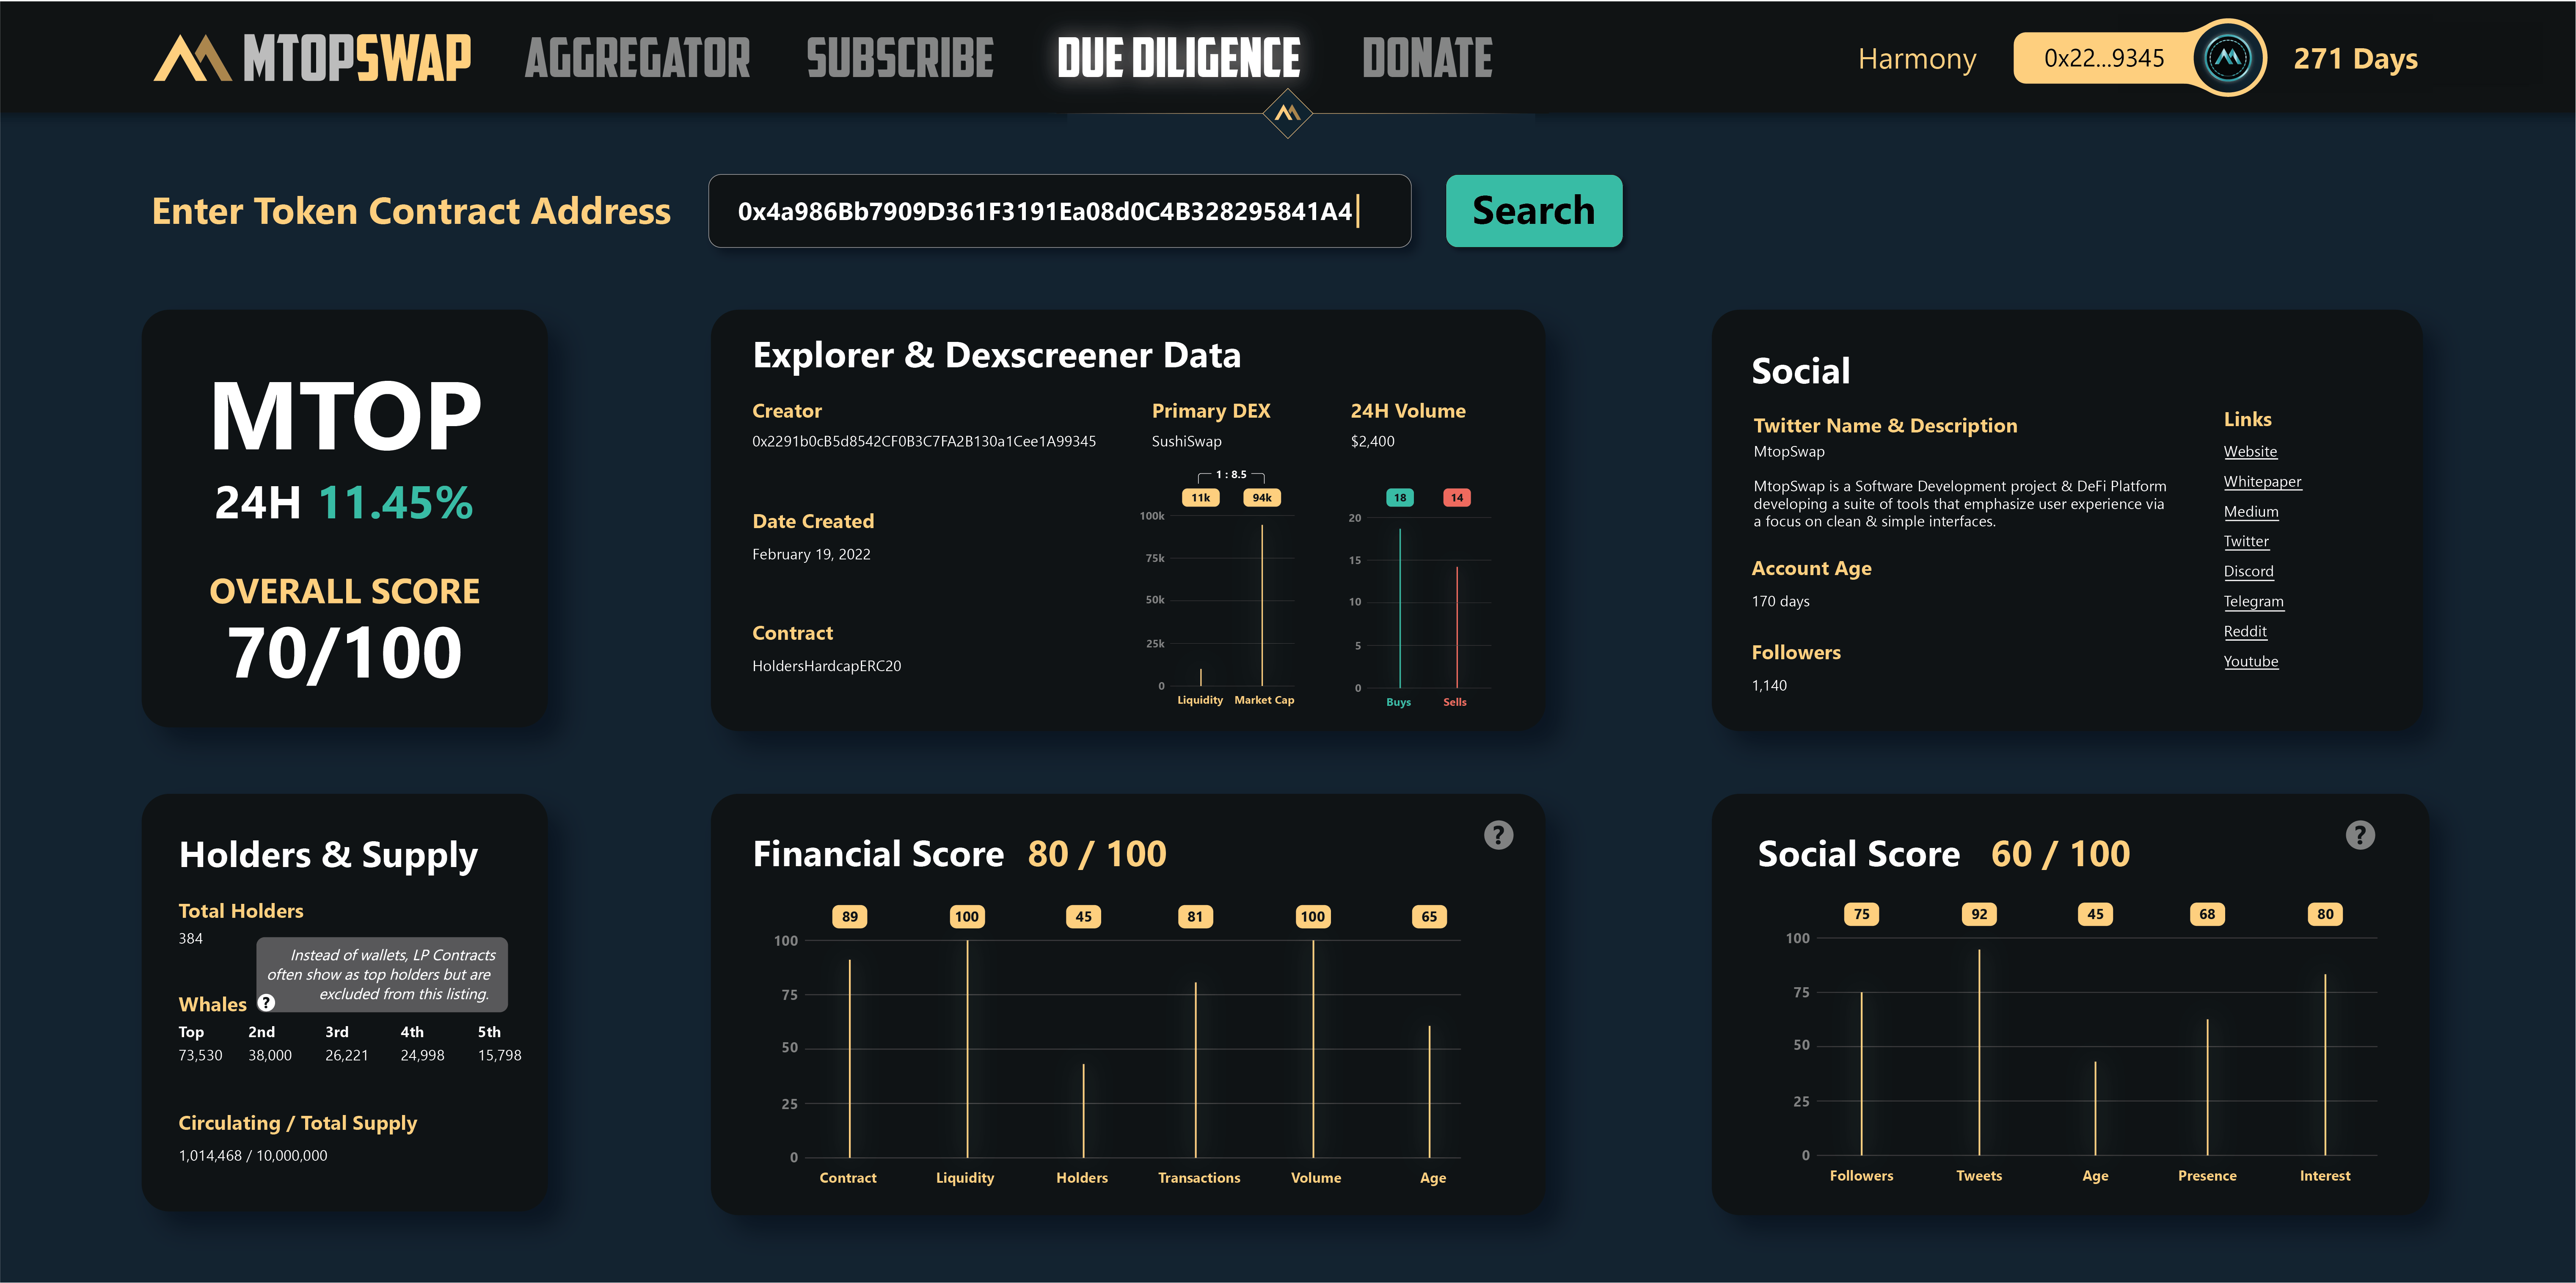Click the Tweets axis label
The image size is (2576, 1283).
1979,1176
